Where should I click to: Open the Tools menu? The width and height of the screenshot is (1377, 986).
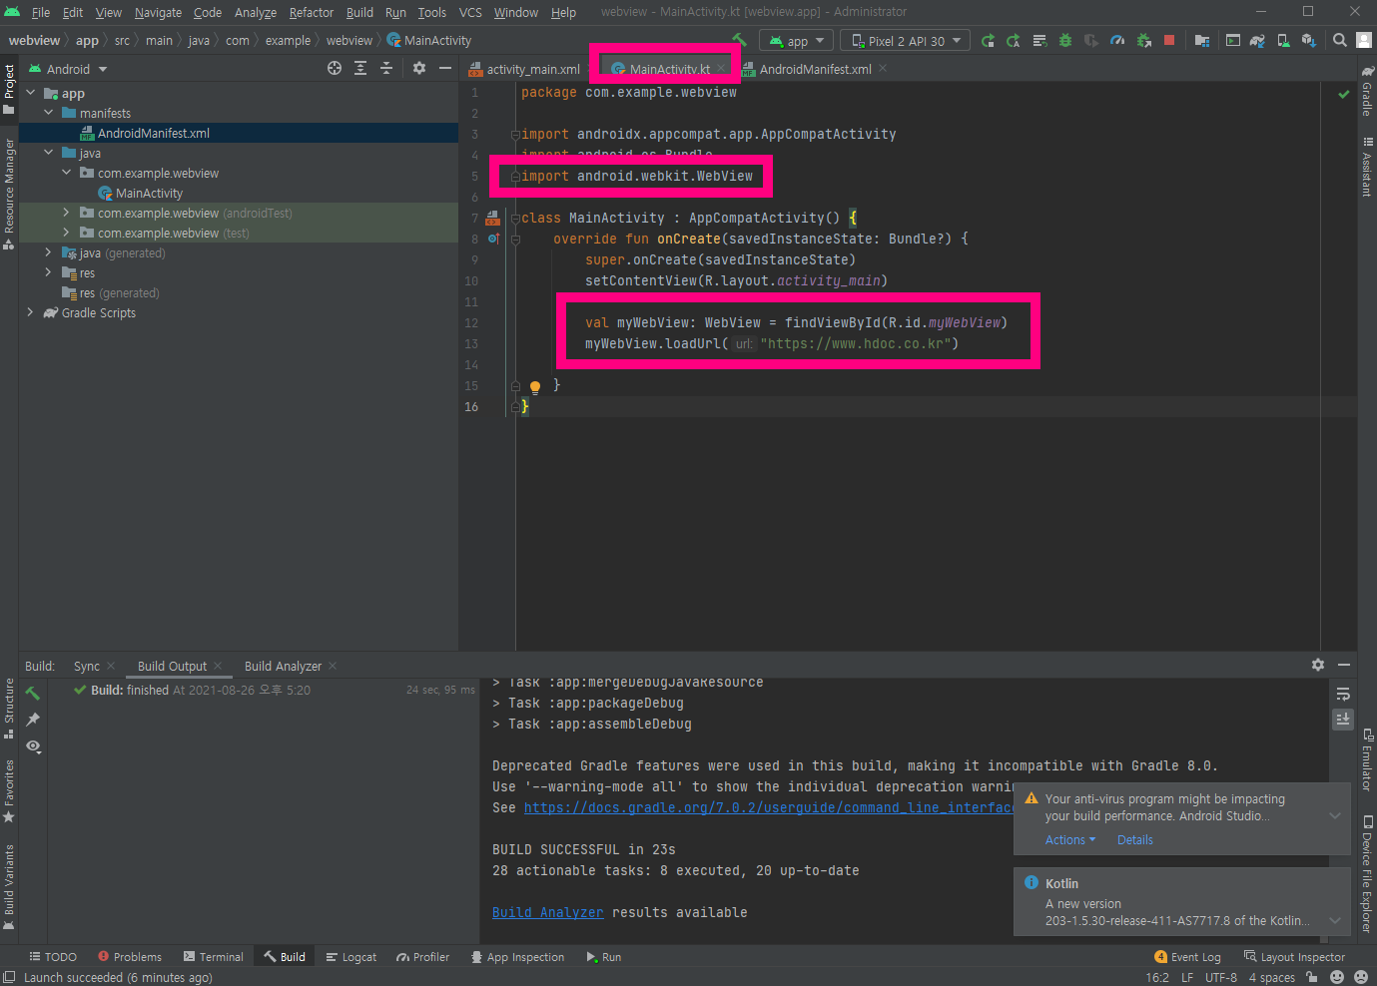(431, 12)
